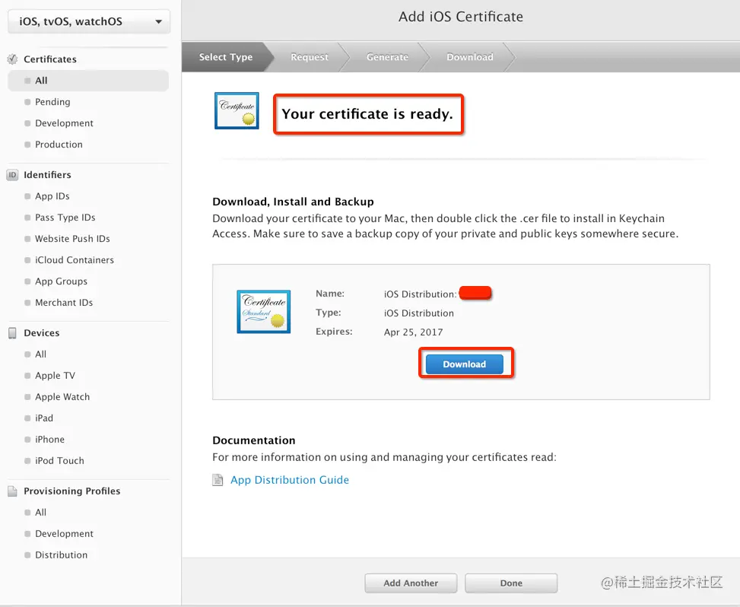This screenshot has height=607, width=740.
Task: Click the blue Download button
Action: (465, 364)
